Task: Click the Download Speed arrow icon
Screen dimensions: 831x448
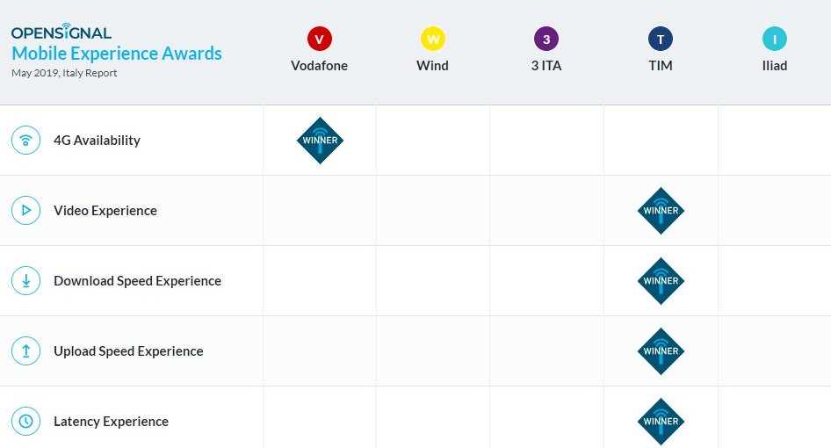Action: coord(26,280)
